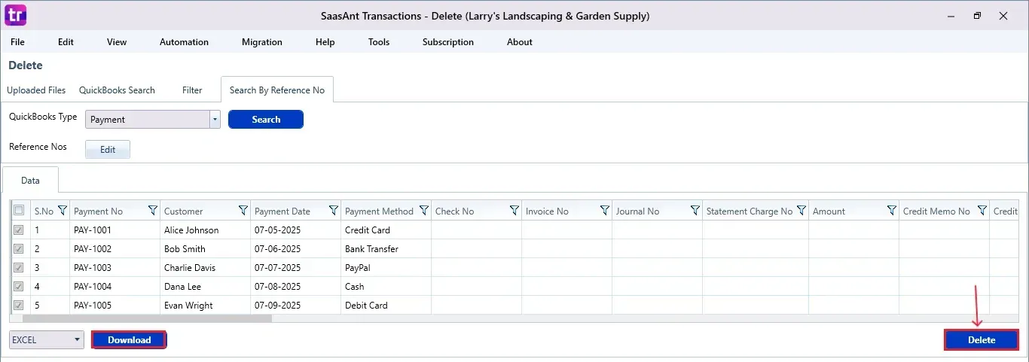Click the Customer column header
The image size is (1029, 362).
[x=184, y=211]
